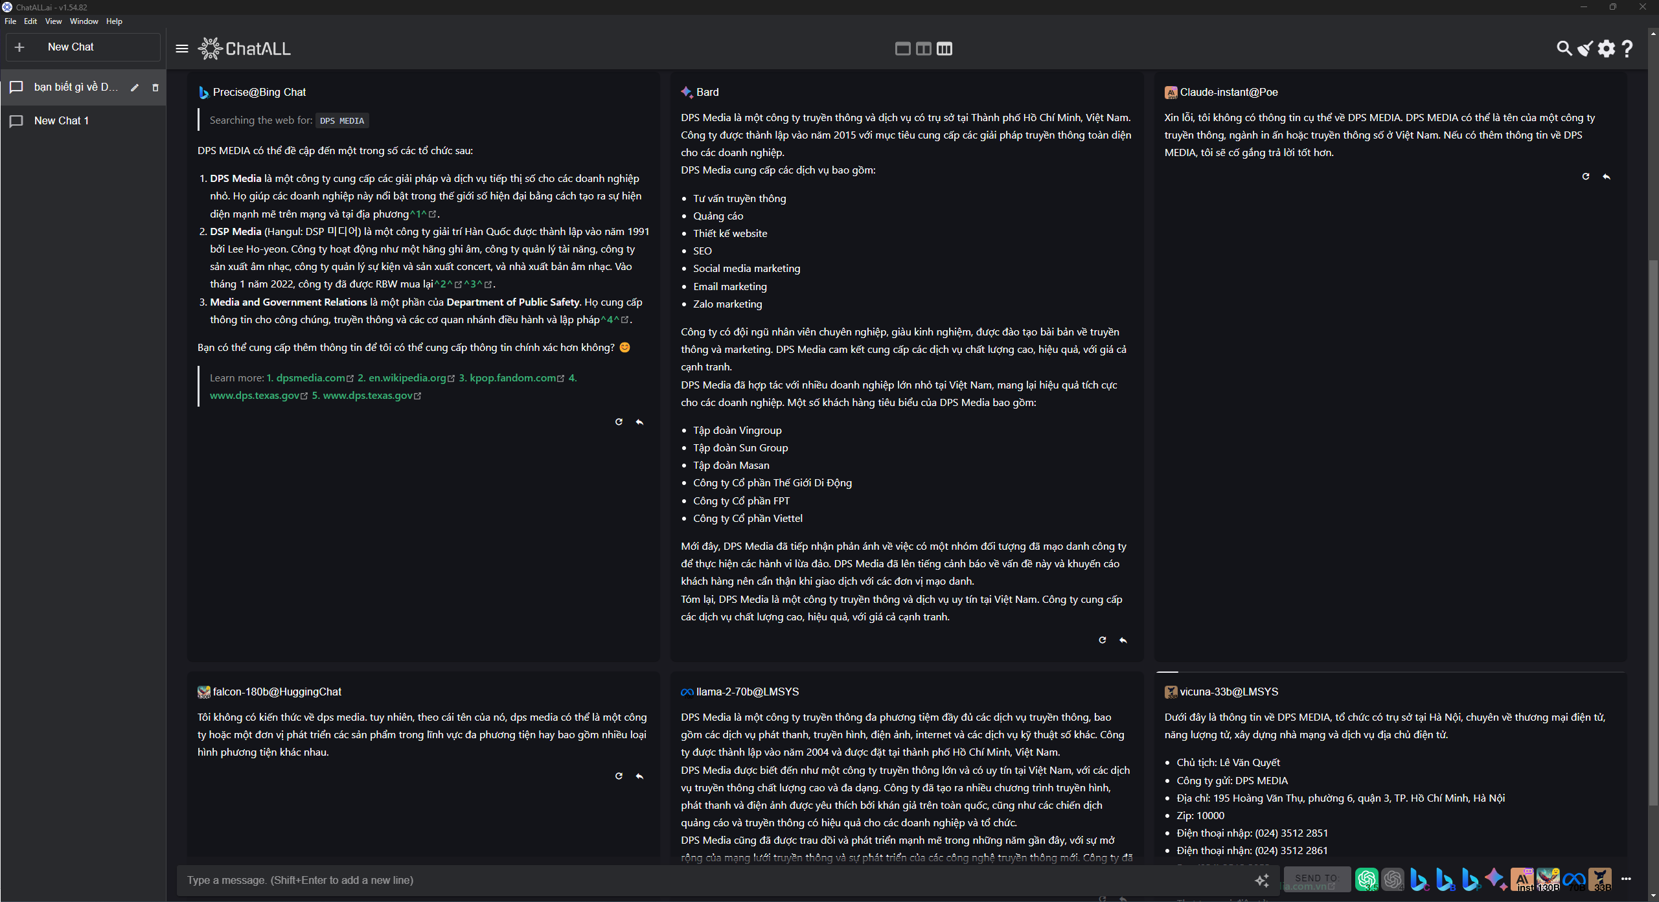Click the SEND TO button
This screenshot has width=1659, height=902.
tap(1316, 879)
